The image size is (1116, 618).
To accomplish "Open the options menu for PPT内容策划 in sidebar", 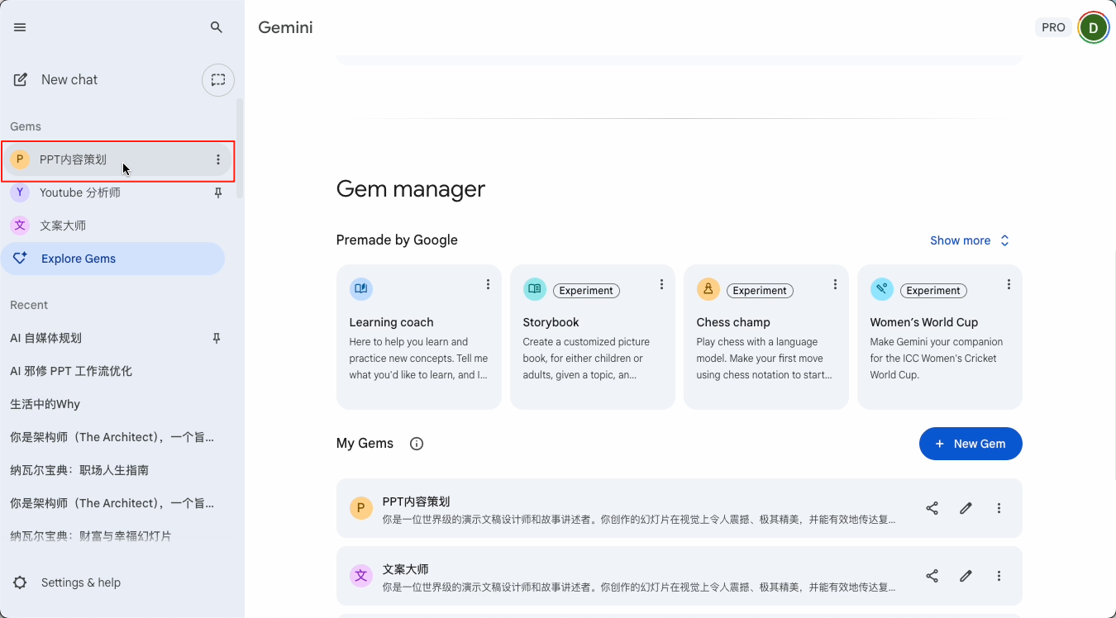I will (217, 159).
